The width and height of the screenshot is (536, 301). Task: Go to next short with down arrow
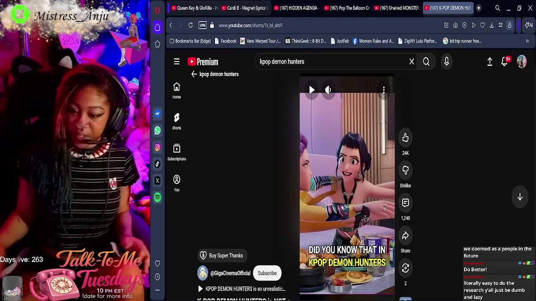tap(520, 197)
